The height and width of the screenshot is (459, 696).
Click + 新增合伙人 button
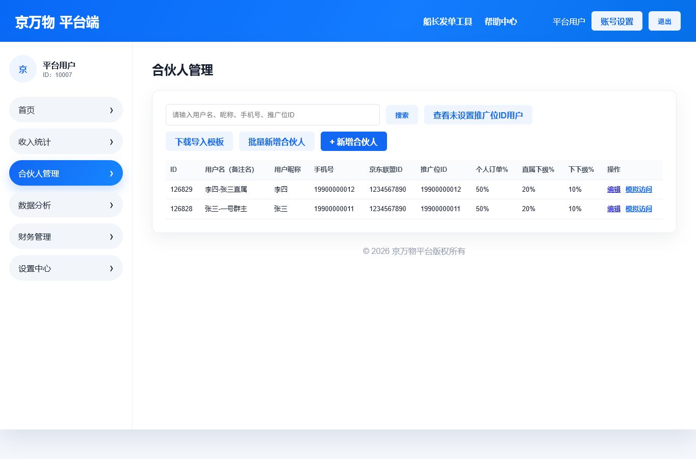coord(354,141)
